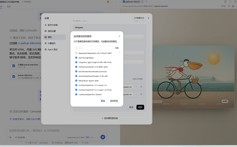The height and width of the screenshot is (147, 237).
Task: Select 模型 in settings sidebar
Action: [54, 37]
